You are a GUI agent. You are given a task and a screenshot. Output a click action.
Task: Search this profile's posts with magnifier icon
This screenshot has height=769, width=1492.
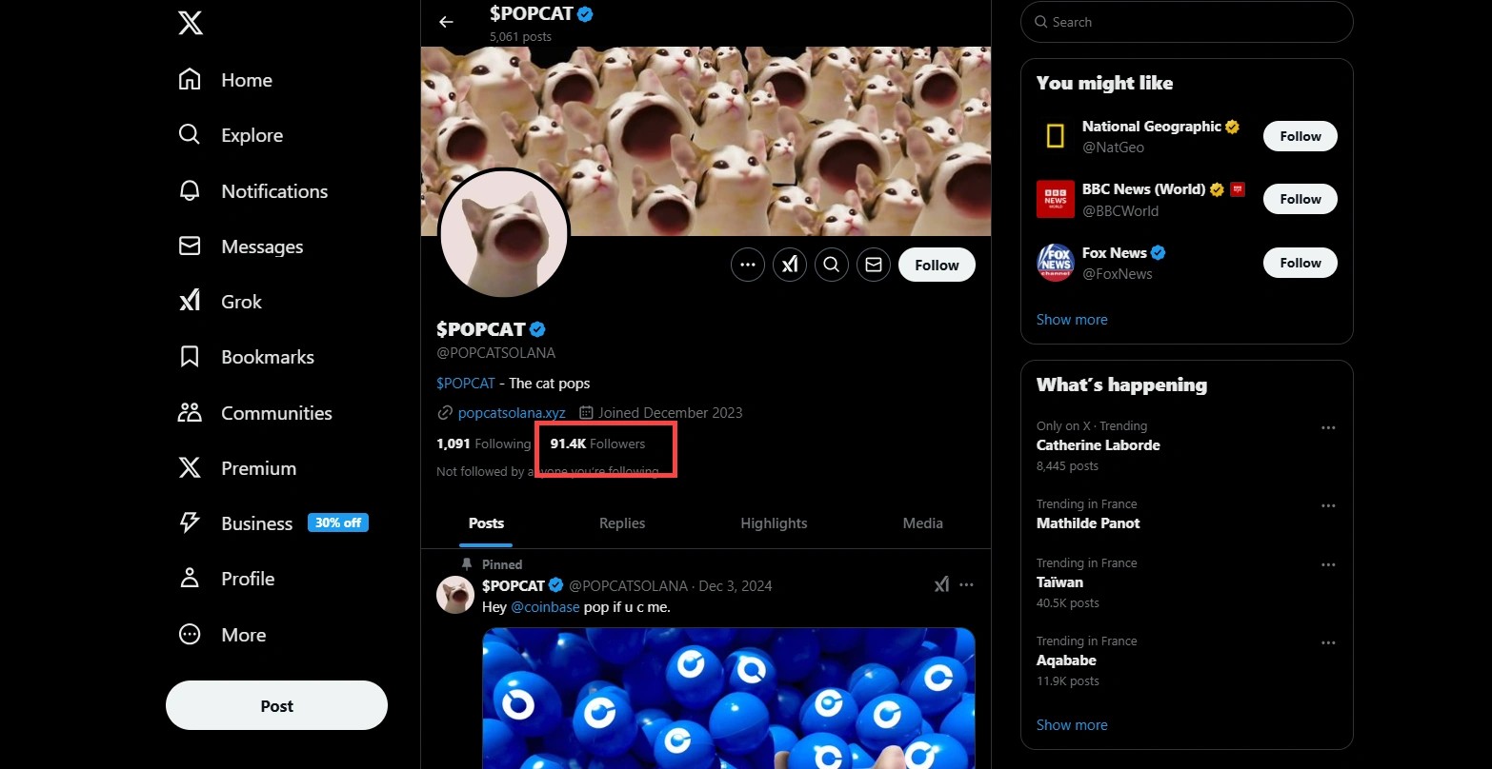[x=832, y=265]
